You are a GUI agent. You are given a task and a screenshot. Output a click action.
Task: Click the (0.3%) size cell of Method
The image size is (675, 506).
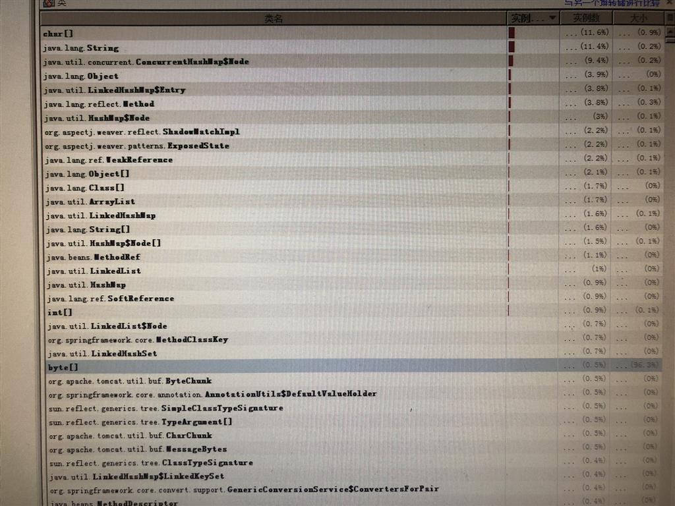point(649,102)
